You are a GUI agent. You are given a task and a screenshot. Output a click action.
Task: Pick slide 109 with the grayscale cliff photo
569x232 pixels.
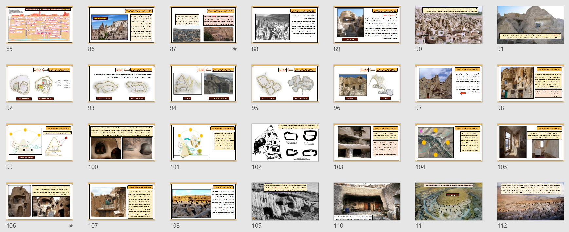pos(285,202)
